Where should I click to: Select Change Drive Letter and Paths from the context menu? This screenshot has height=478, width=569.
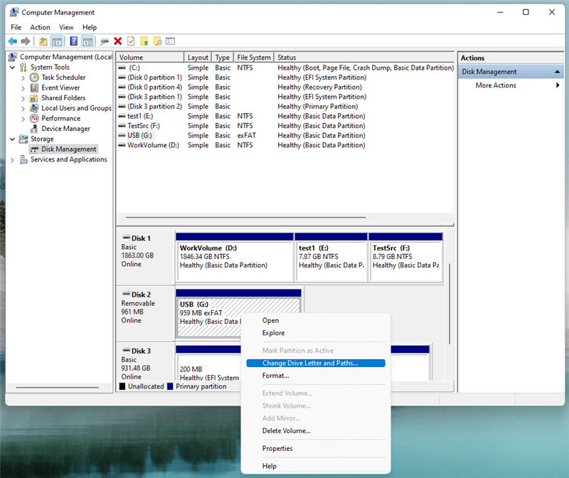pos(313,363)
